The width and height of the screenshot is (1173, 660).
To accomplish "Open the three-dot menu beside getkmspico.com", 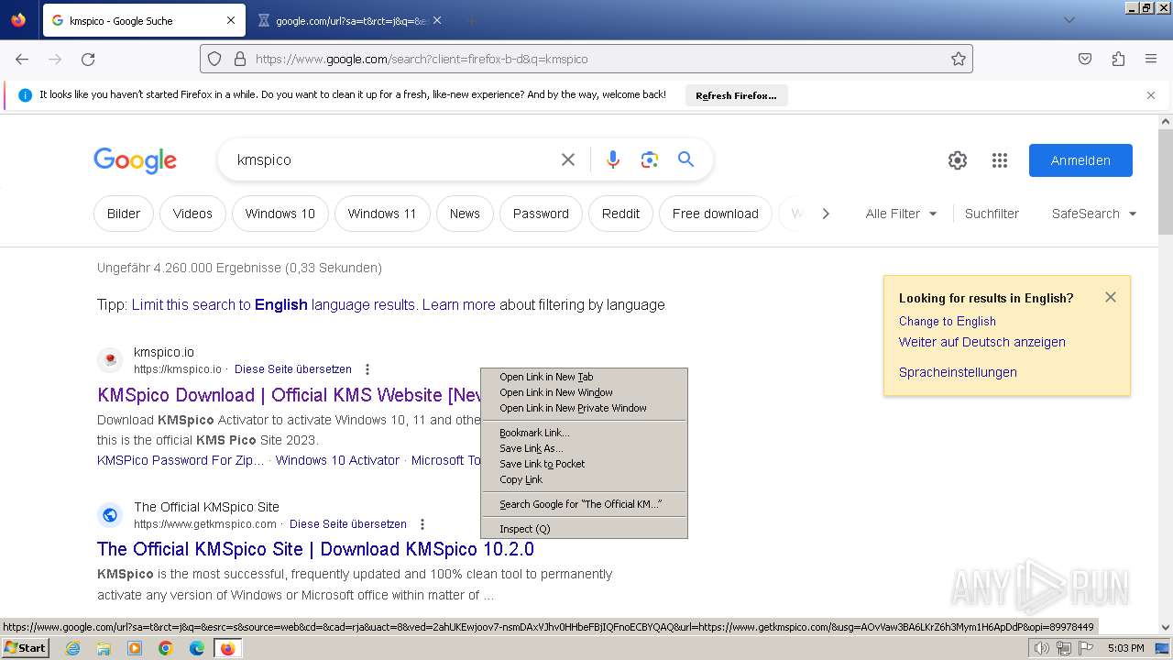I will point(422,524).
